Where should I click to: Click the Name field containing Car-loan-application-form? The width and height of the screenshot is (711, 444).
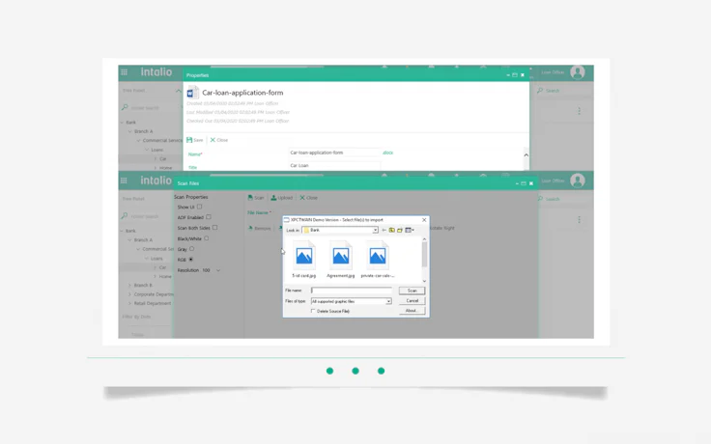point(334,153)
